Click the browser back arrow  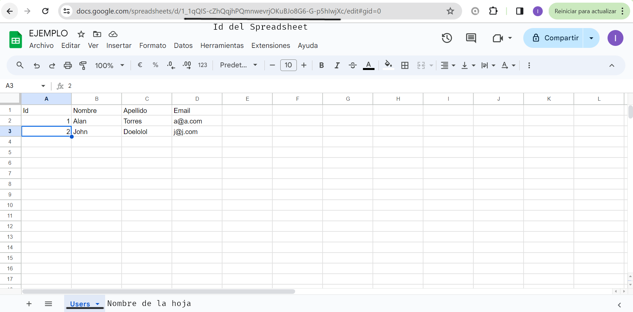pos(10,11)
